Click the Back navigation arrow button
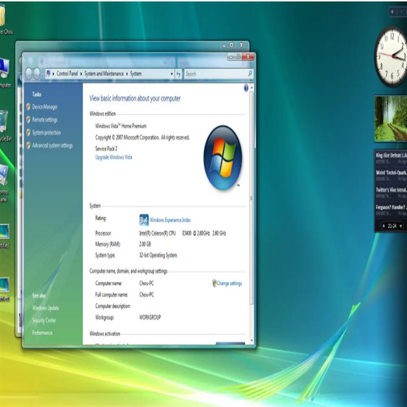This screenshot has width=407, height=407. 28,74
